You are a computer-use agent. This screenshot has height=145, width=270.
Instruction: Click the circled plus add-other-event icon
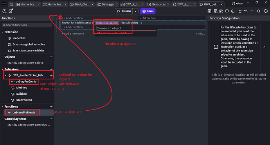click(x=233, y=11)
